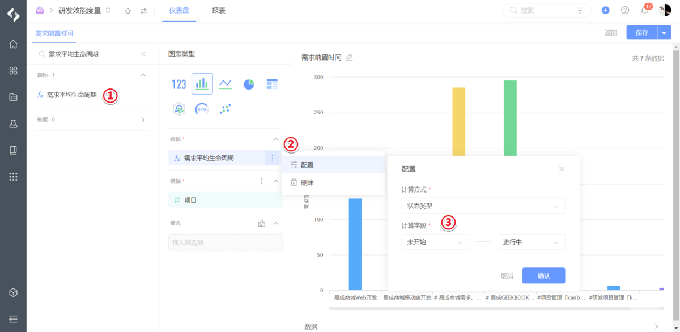Open the nine-dot app grid in sidebar
The width and height of the screenshot is (680, 332).
(13, 177)
